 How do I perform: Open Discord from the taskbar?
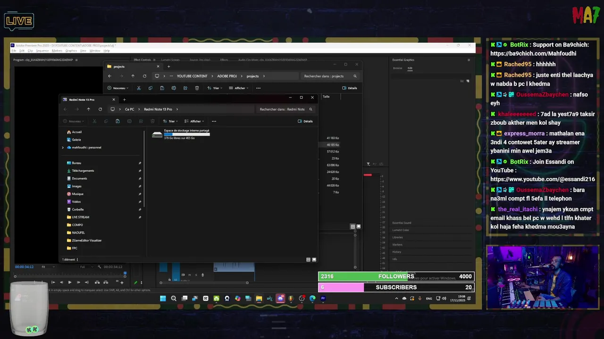coord(281,299)
